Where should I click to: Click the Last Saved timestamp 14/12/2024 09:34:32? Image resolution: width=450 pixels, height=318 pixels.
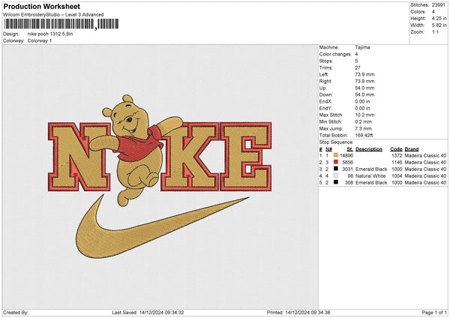(x=161, y=312)
